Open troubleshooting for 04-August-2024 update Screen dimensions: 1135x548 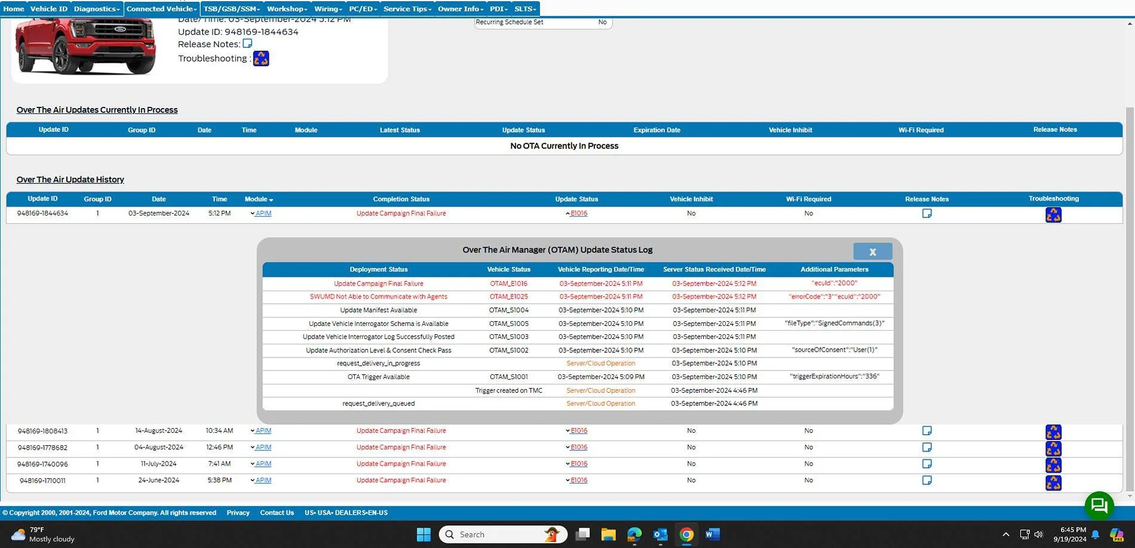point(1053,448)
